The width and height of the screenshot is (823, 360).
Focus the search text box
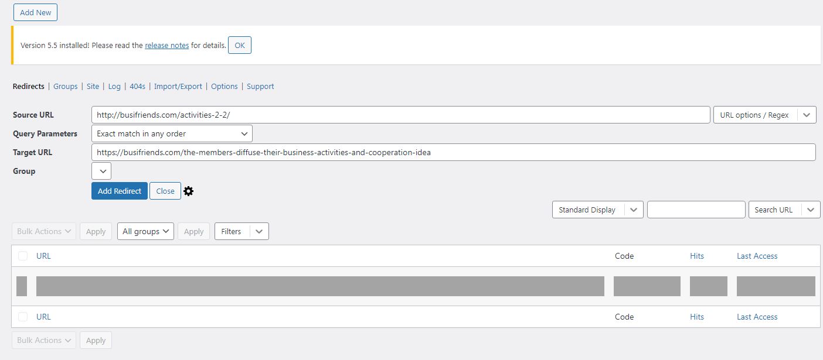[x=696, y=210]
